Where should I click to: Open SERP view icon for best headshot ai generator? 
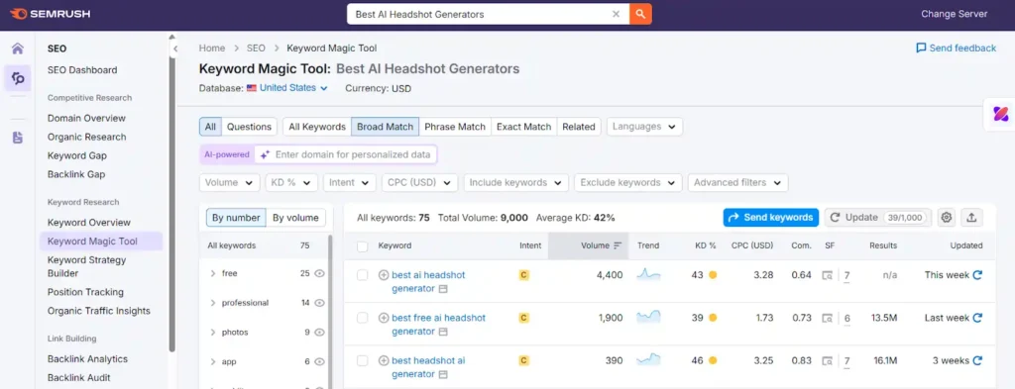(x=443, y=374)
